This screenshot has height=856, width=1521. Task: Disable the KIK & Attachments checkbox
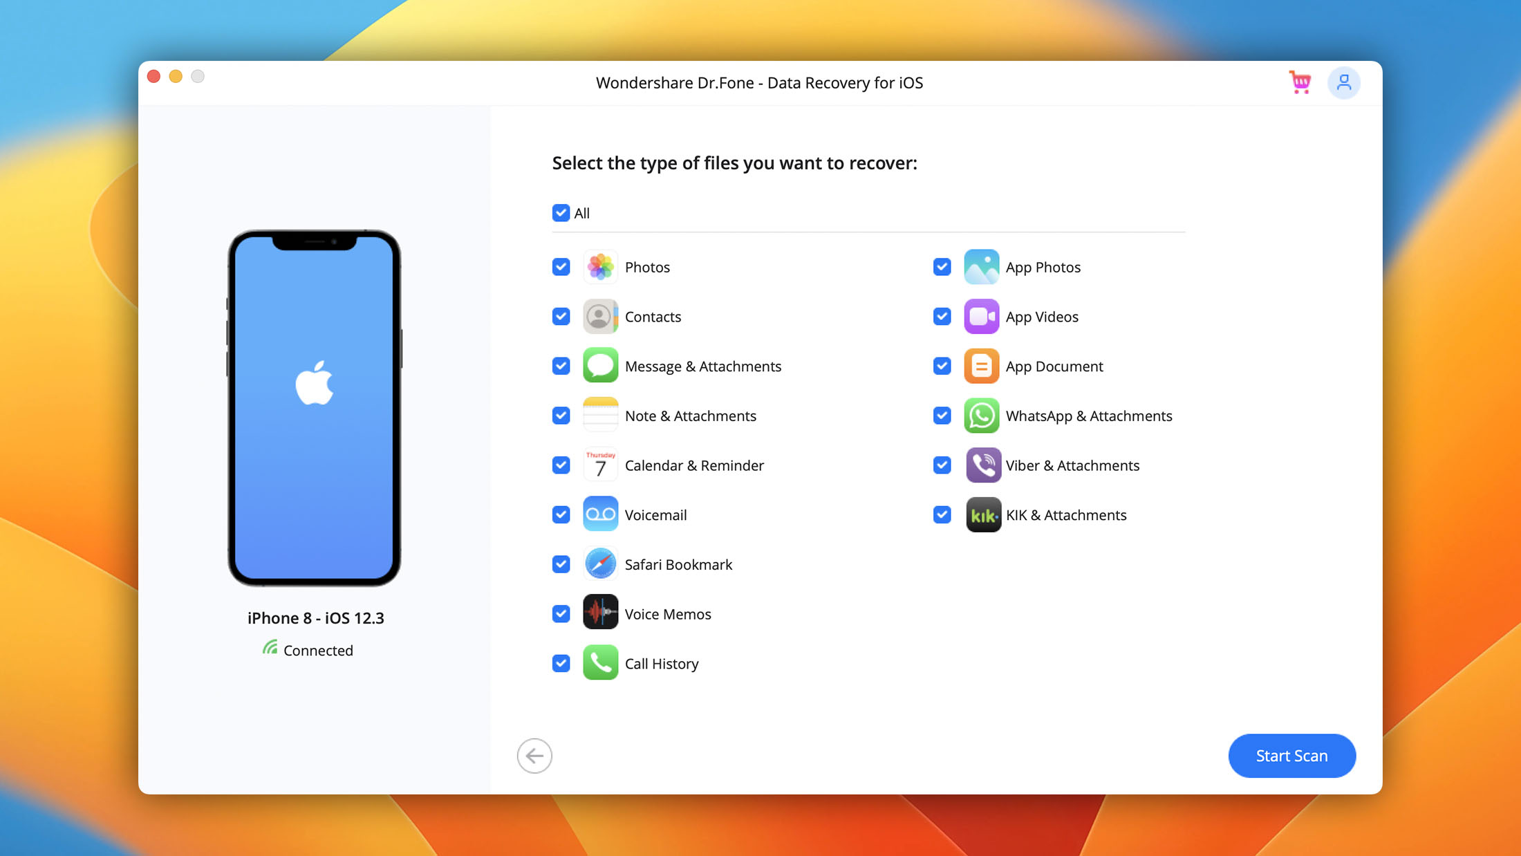click(x=942, y=514)
